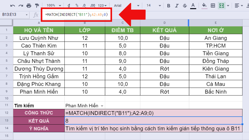Select cell Cao Thiên Kim
The height and width of the screenshot is (140, 249).
[x=39, y=45]
